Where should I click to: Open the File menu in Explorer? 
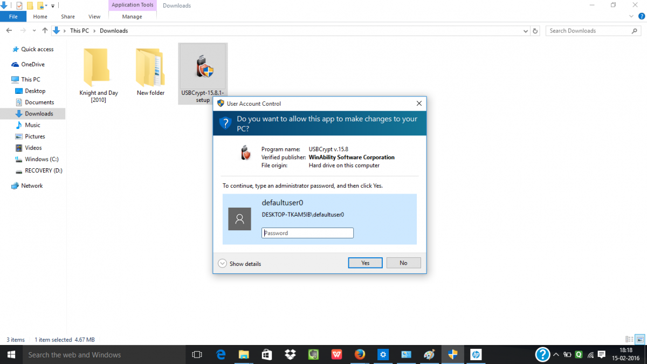pos(13,17)
